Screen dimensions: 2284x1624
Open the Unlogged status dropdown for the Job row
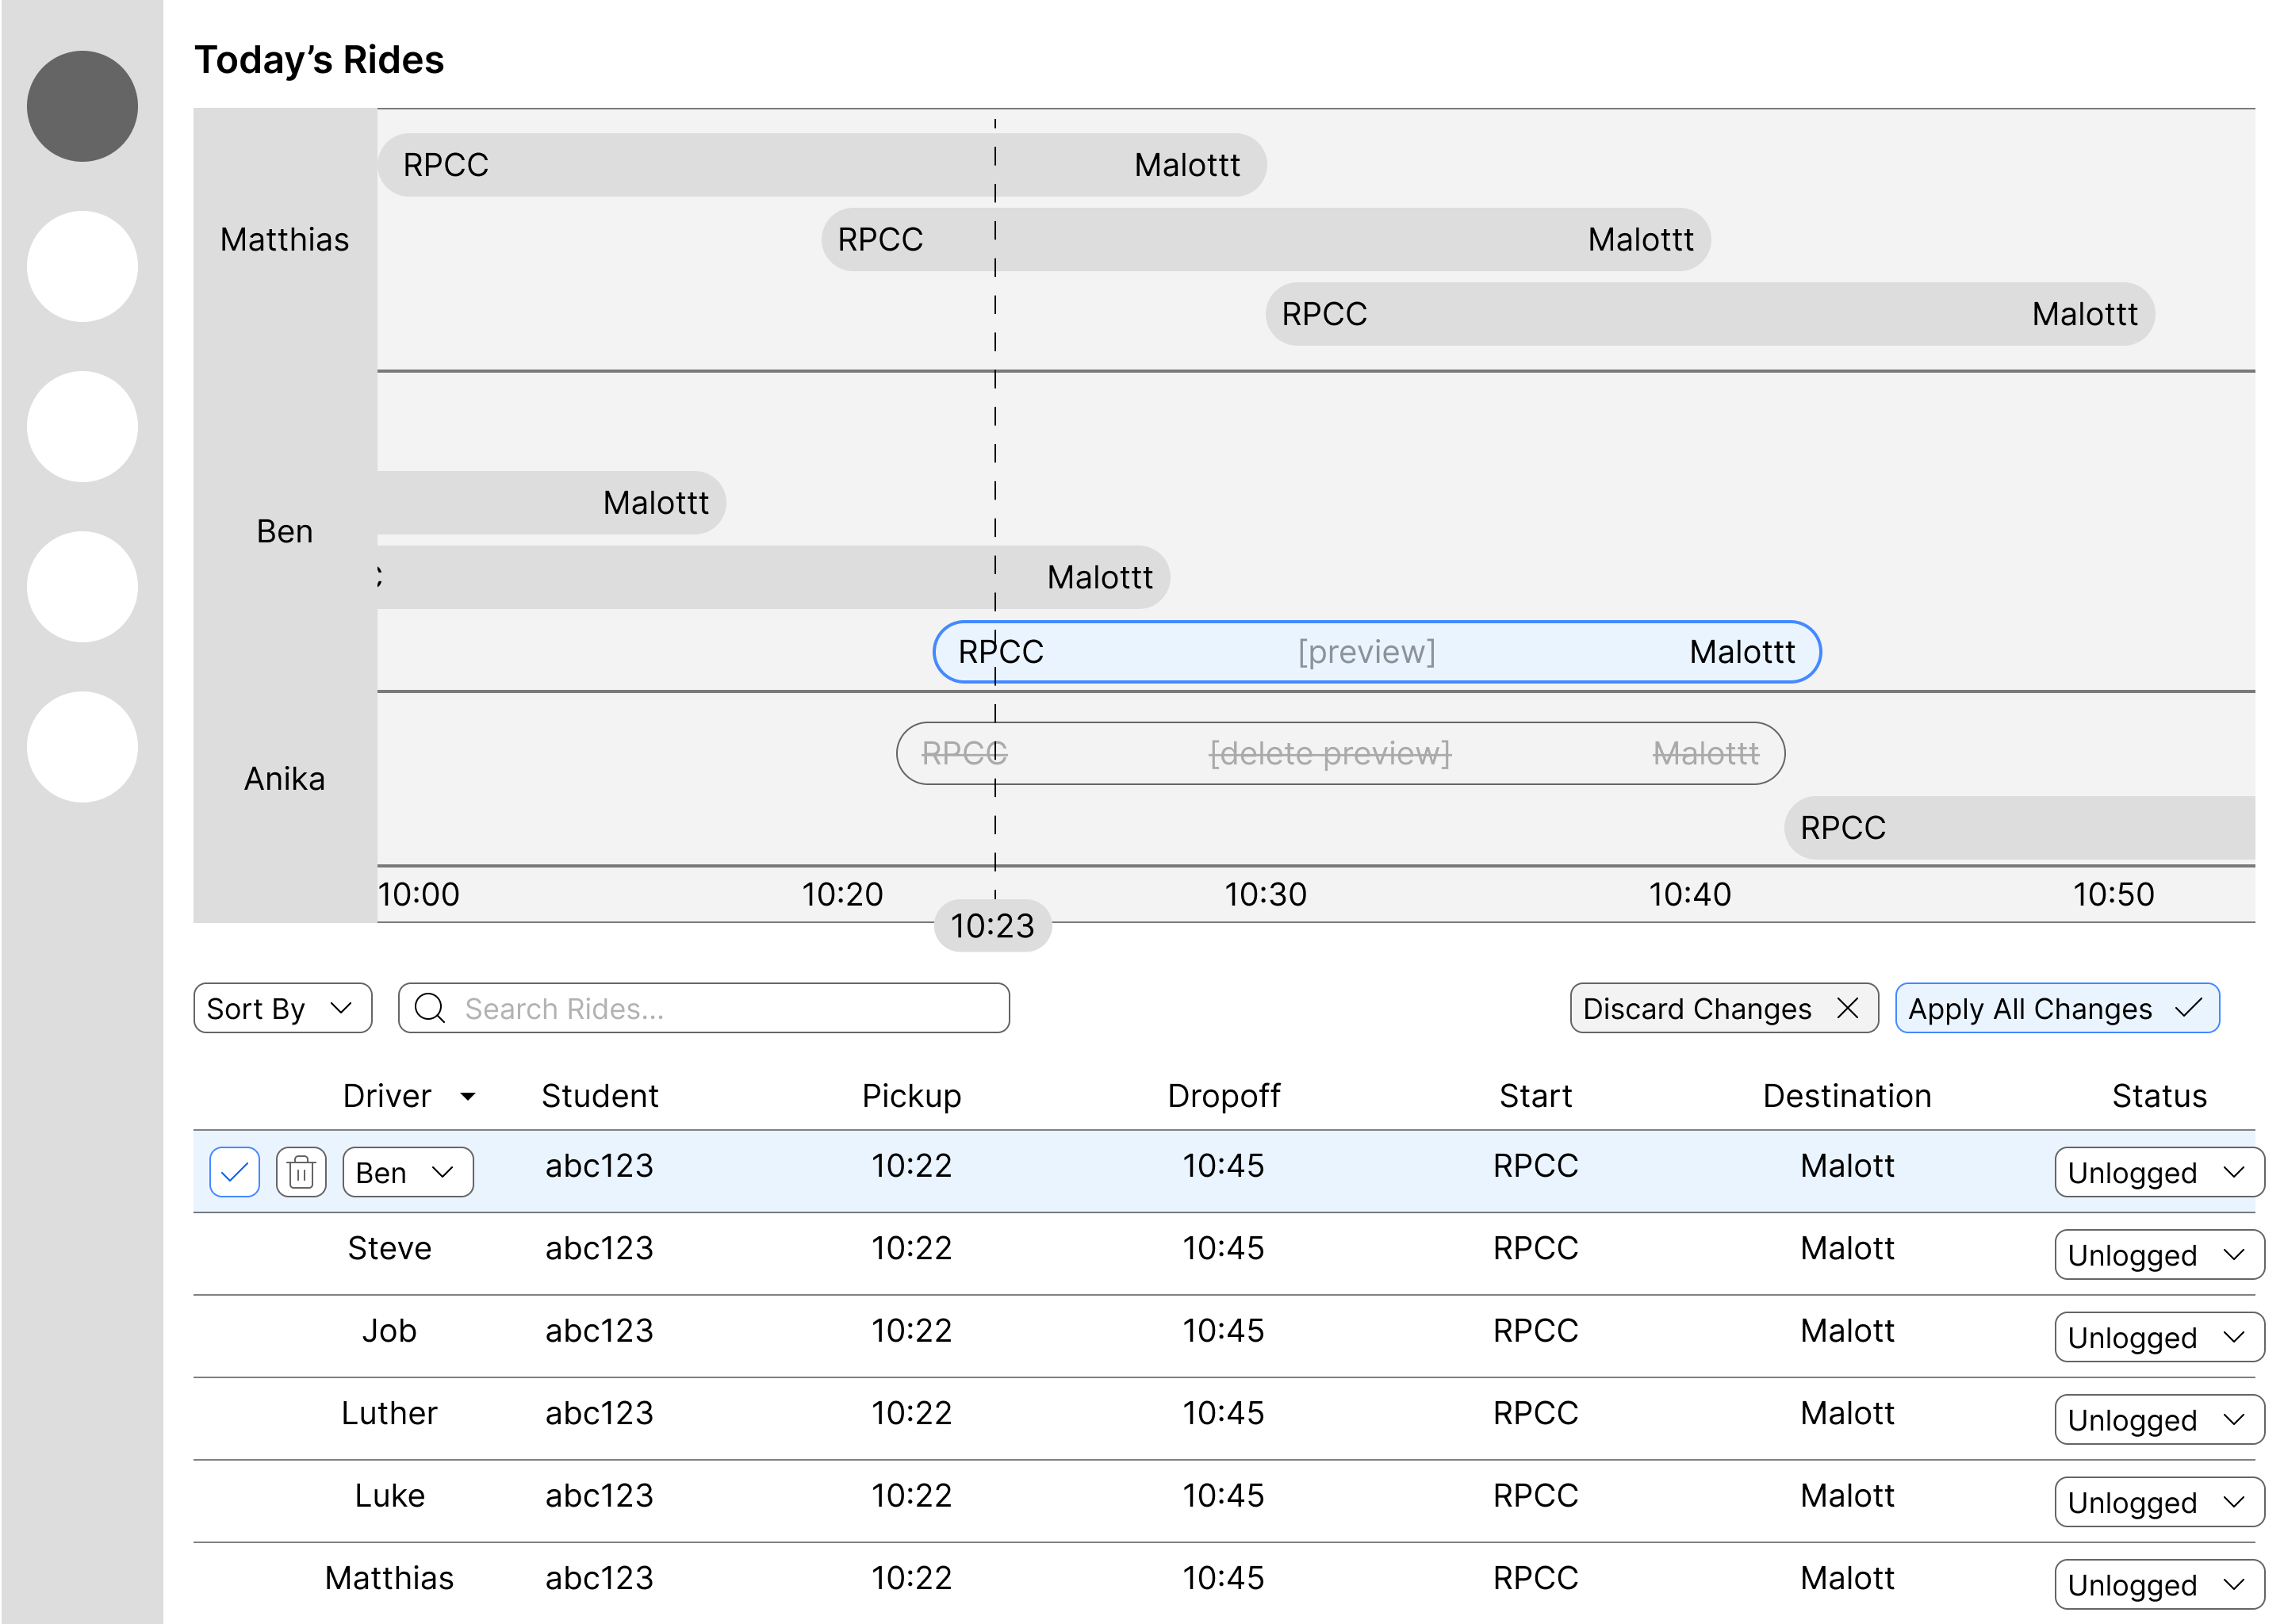click(2159, 1337)
